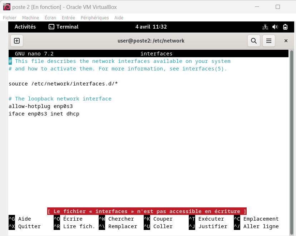This screenshot has width=296, height=236.
Task: Click the battery power icon
Action: tap(285, 27)
